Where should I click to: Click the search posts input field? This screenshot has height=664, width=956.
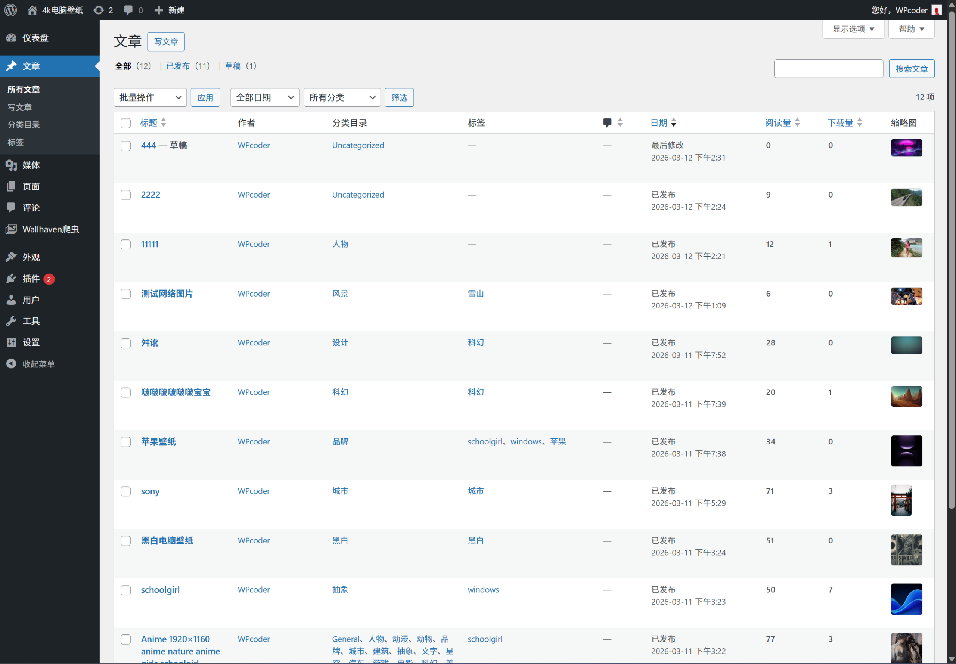pyautogui.click(x=828, y=69)
